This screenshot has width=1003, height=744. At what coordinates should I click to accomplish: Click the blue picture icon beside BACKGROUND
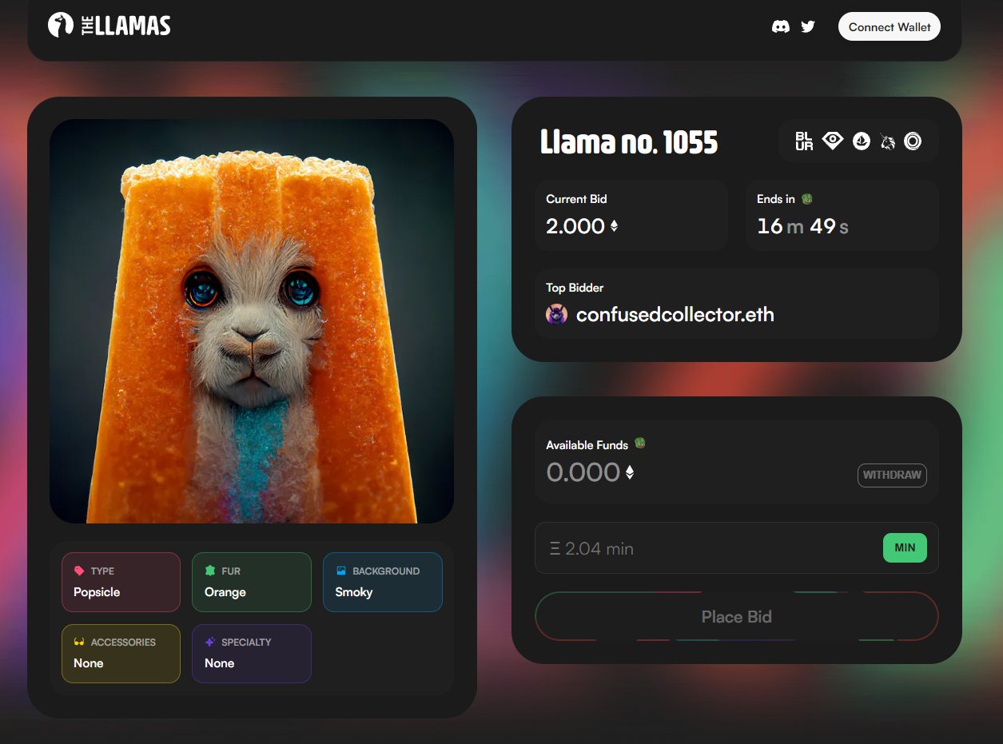click(341, 571)
